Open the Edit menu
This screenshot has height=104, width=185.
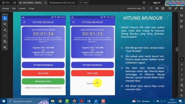click(x=14, y=8)
